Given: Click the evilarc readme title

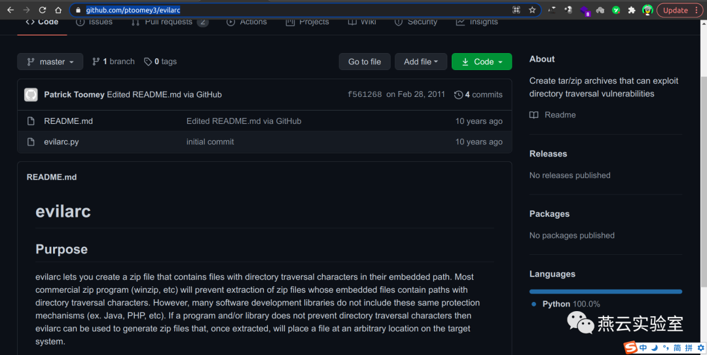Looking at the screenshot, I should tap(63, 211).
